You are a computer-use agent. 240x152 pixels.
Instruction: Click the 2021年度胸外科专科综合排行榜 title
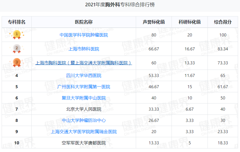tap(120, 5)
